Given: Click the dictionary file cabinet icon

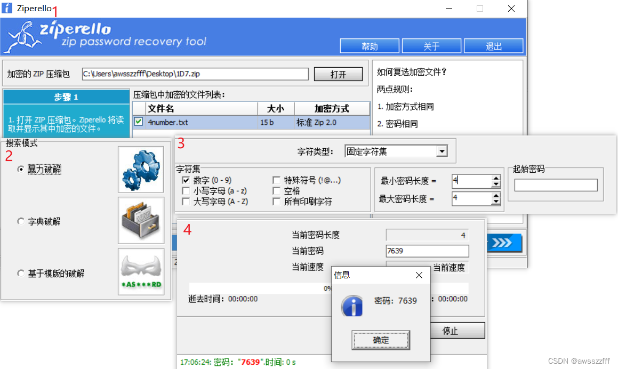Looking at the screenshot, I should point(141,221).
